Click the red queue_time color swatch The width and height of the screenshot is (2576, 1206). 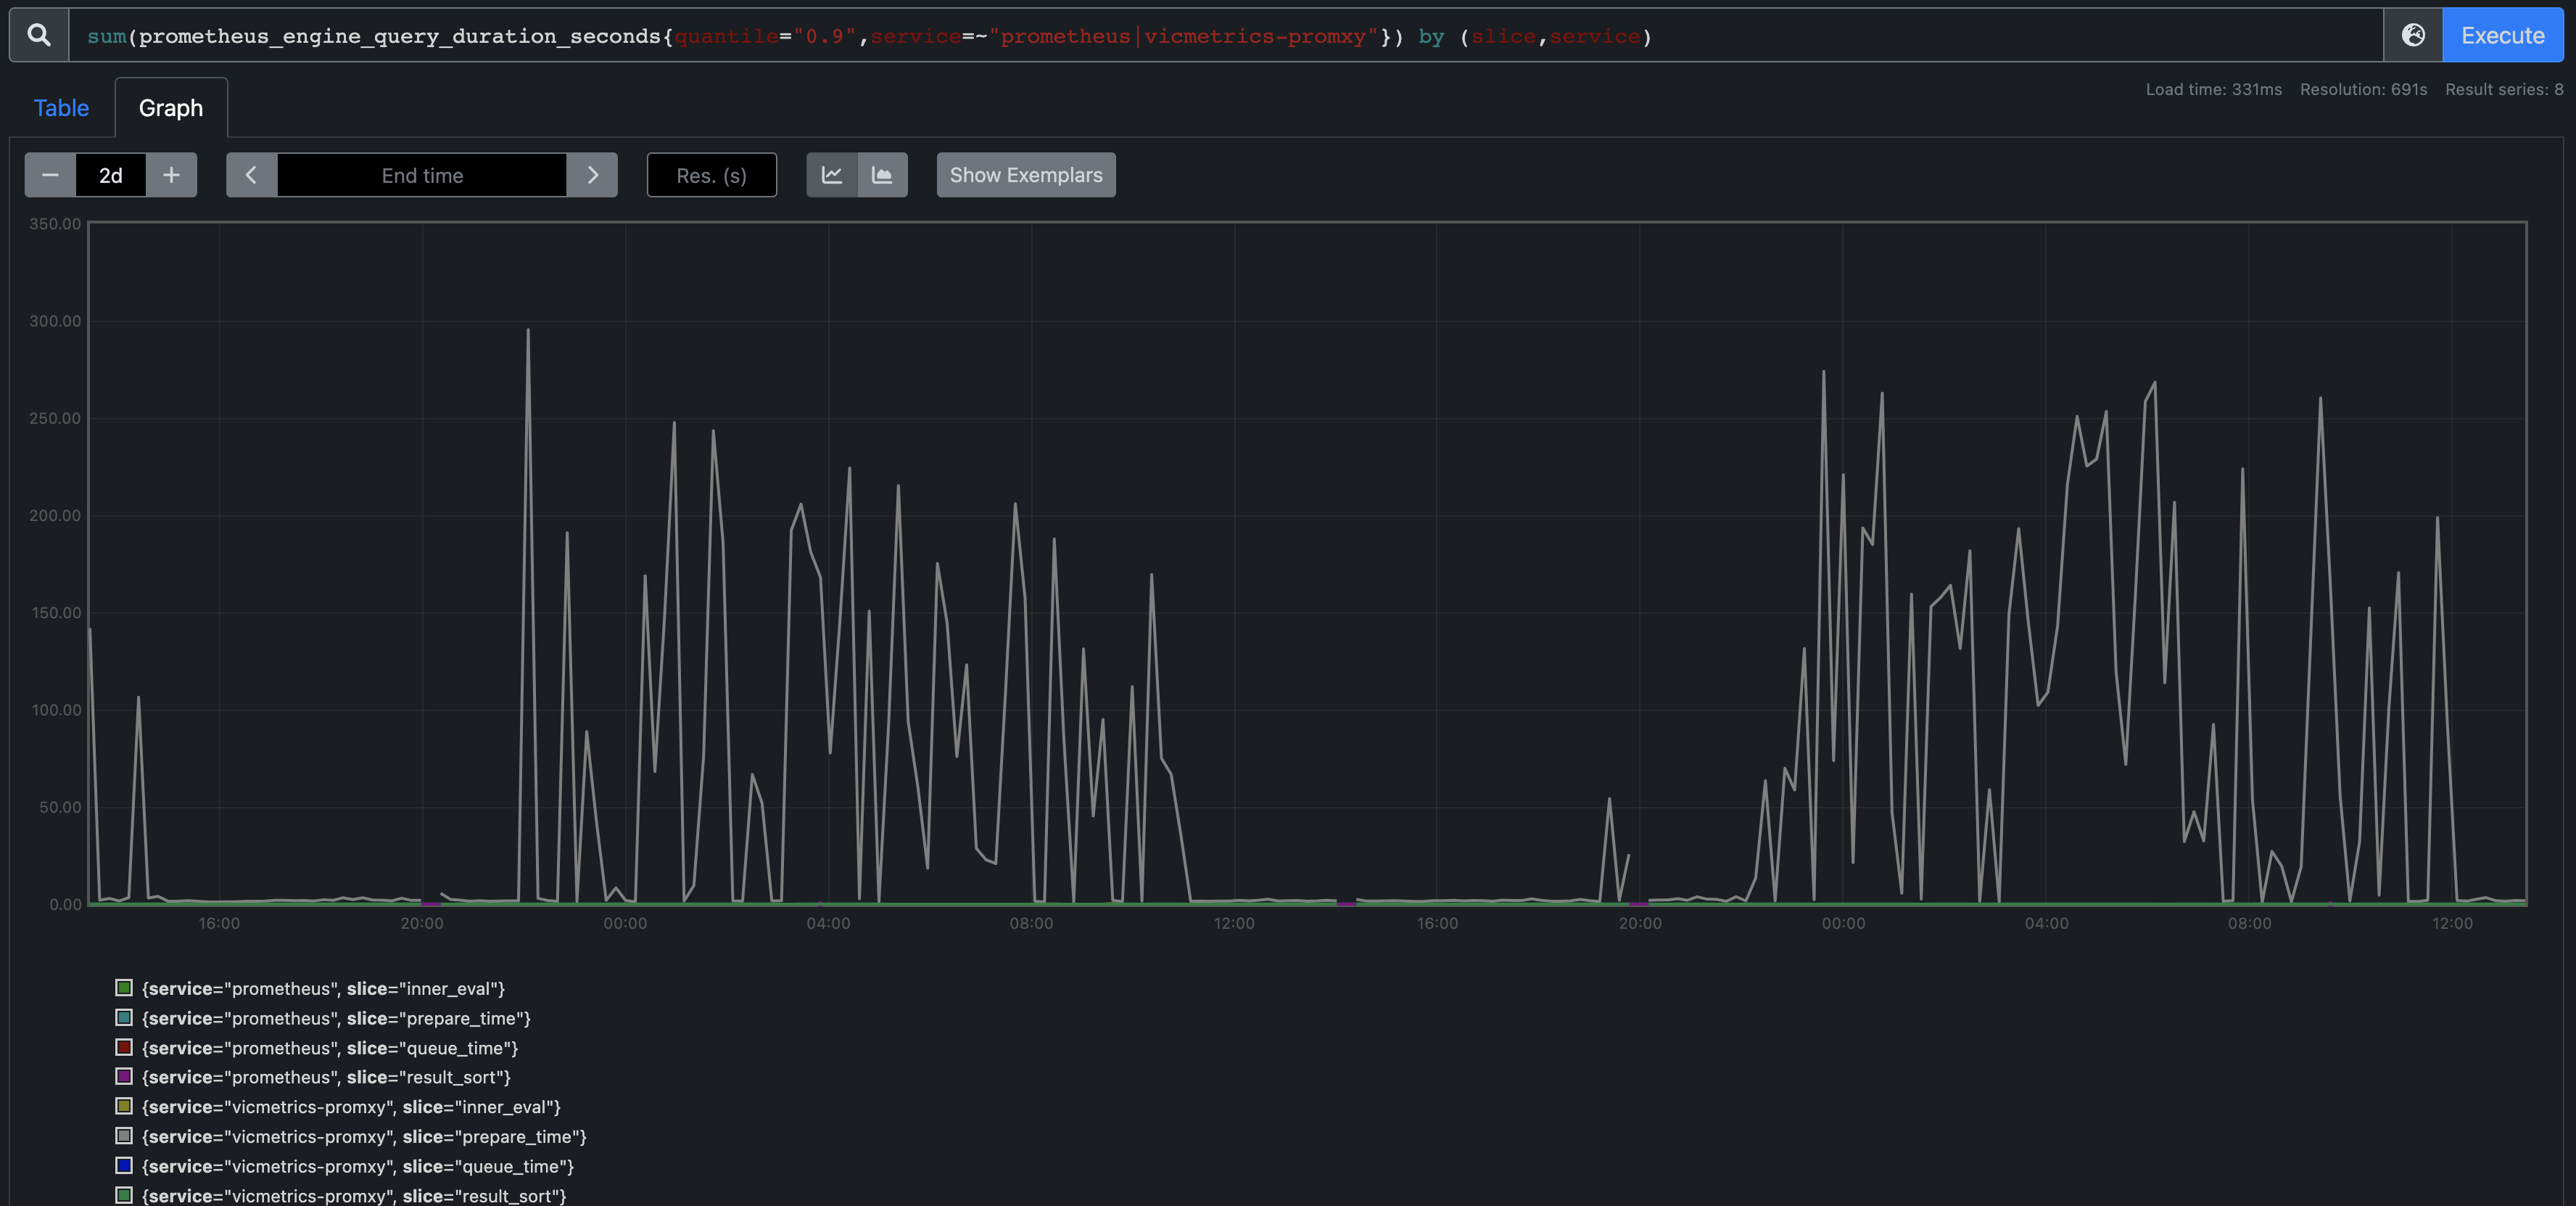click(124, 1048)
